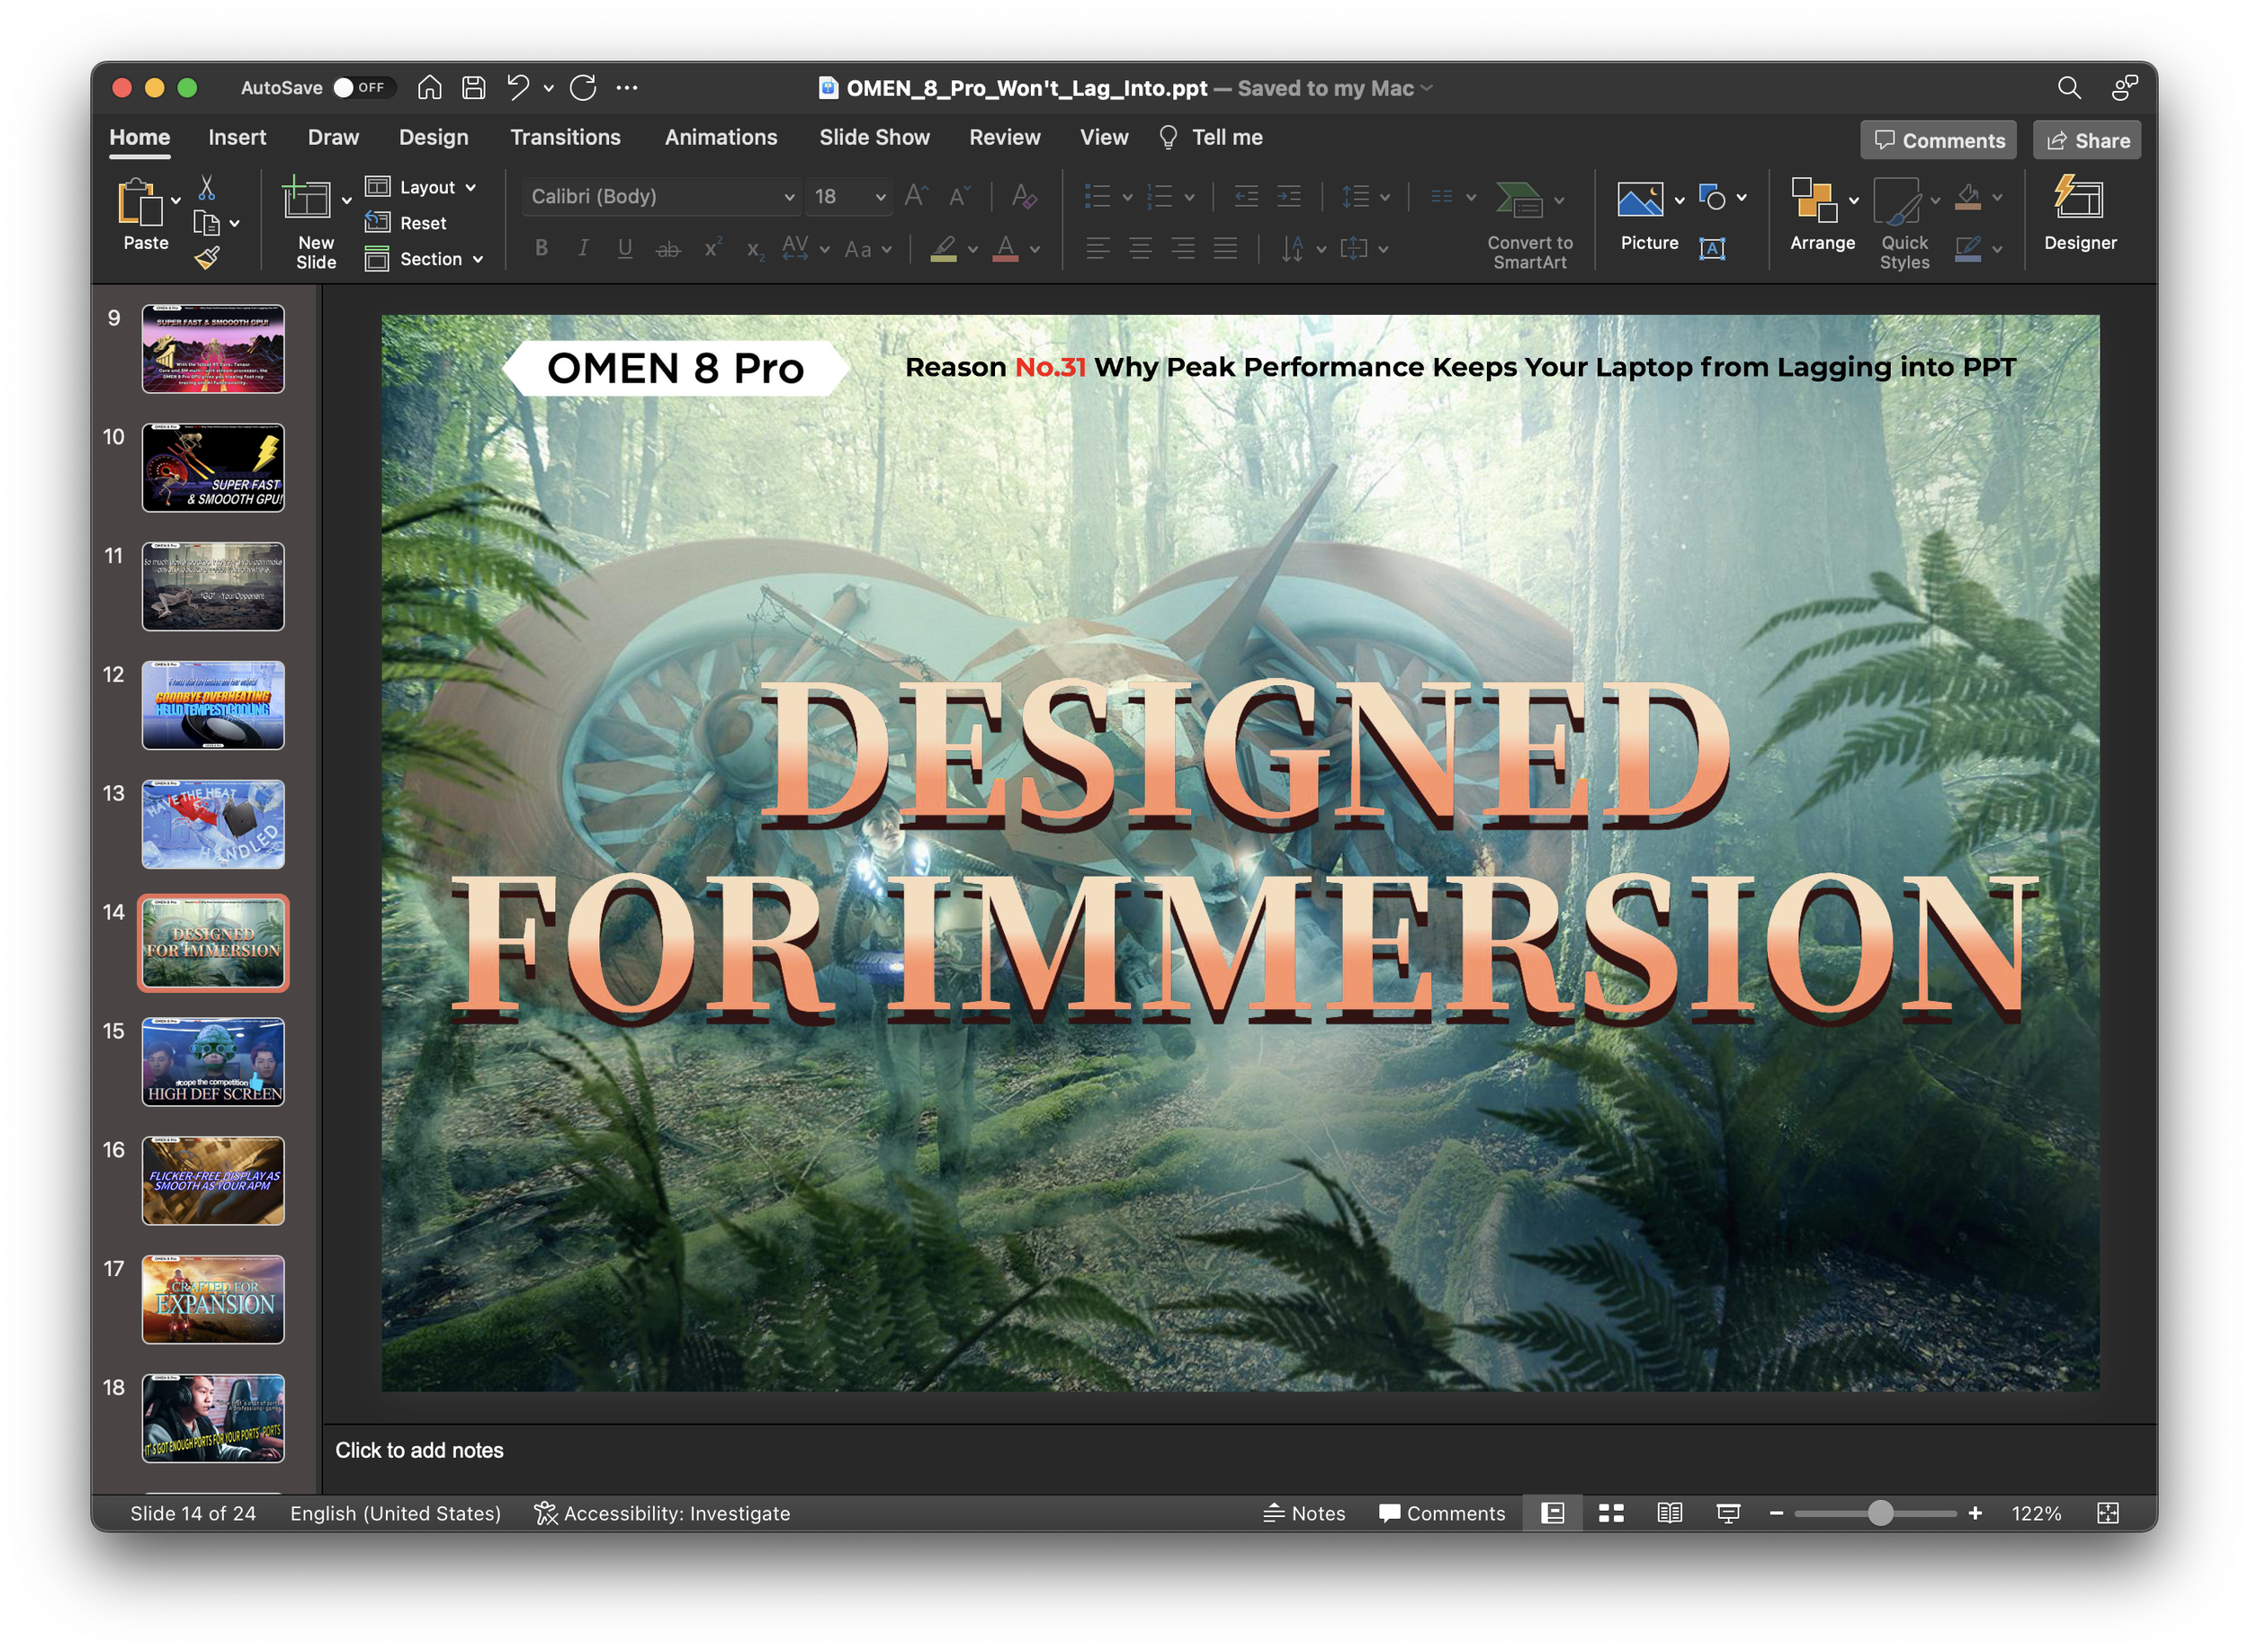Click the Undo arrow icon

coord(517,88)
